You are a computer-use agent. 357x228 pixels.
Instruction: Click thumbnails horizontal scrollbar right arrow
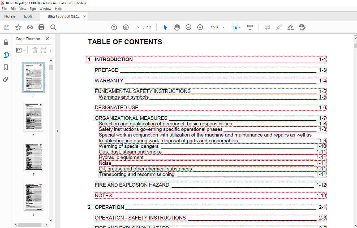[47, 225]
